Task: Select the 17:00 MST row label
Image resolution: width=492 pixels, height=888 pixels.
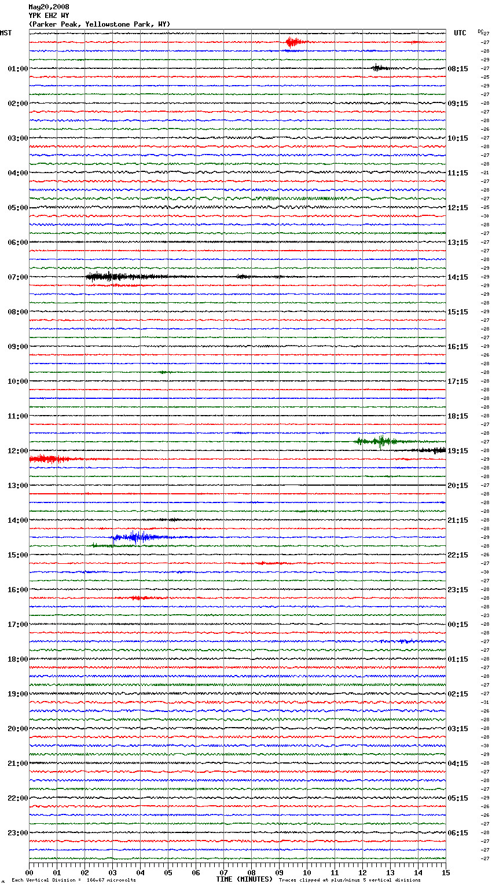Action: [18, 624]
